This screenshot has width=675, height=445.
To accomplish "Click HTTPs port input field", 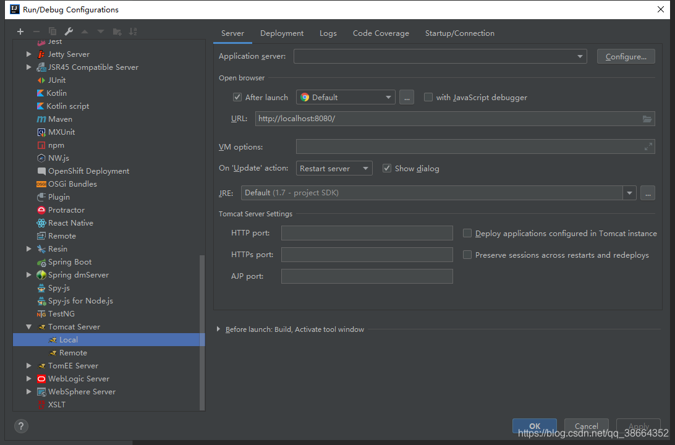I will click(367, 255).
